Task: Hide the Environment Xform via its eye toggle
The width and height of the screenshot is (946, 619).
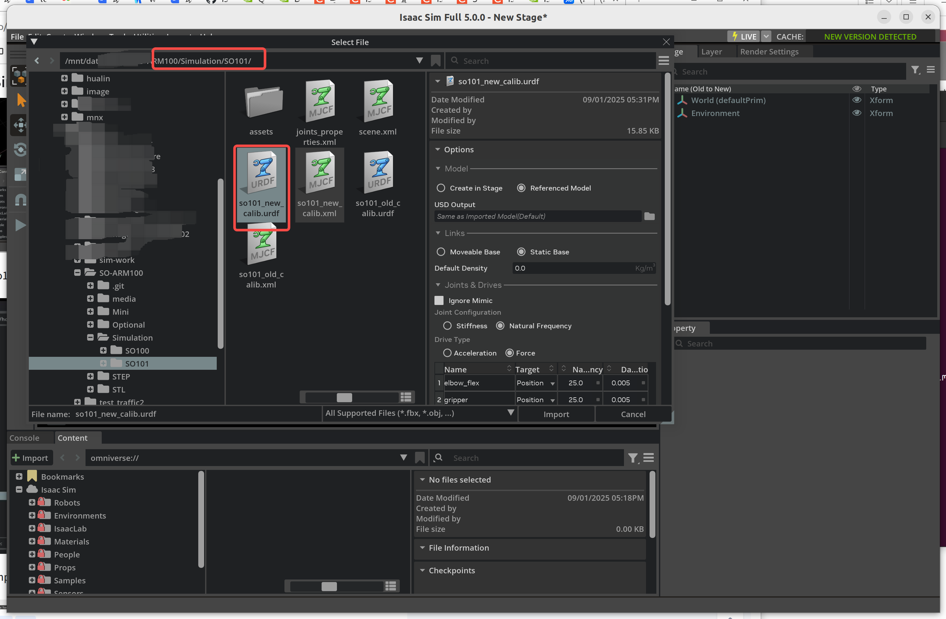Action: (857, 113)
